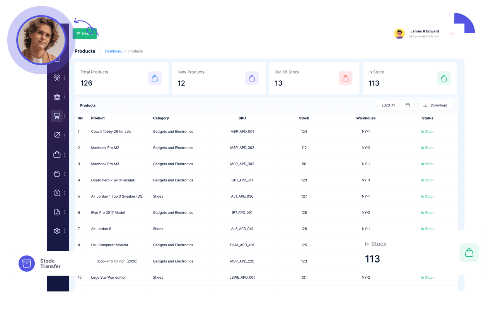
Task: Open the settings gear sidebar icon
Action: 57,231
